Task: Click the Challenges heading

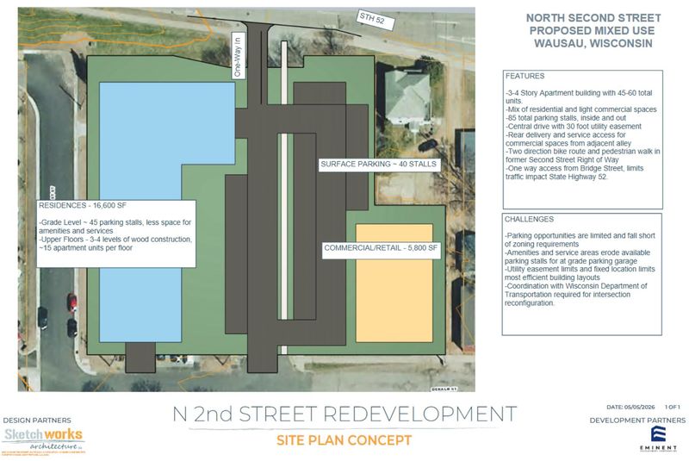Action: click(x=529, y=219)
